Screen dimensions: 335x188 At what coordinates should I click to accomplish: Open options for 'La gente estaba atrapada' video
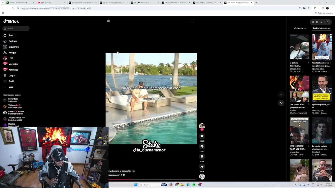click(331, 146)
